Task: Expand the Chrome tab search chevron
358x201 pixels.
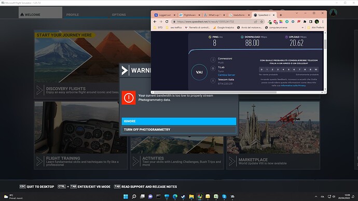Action: 297,13
